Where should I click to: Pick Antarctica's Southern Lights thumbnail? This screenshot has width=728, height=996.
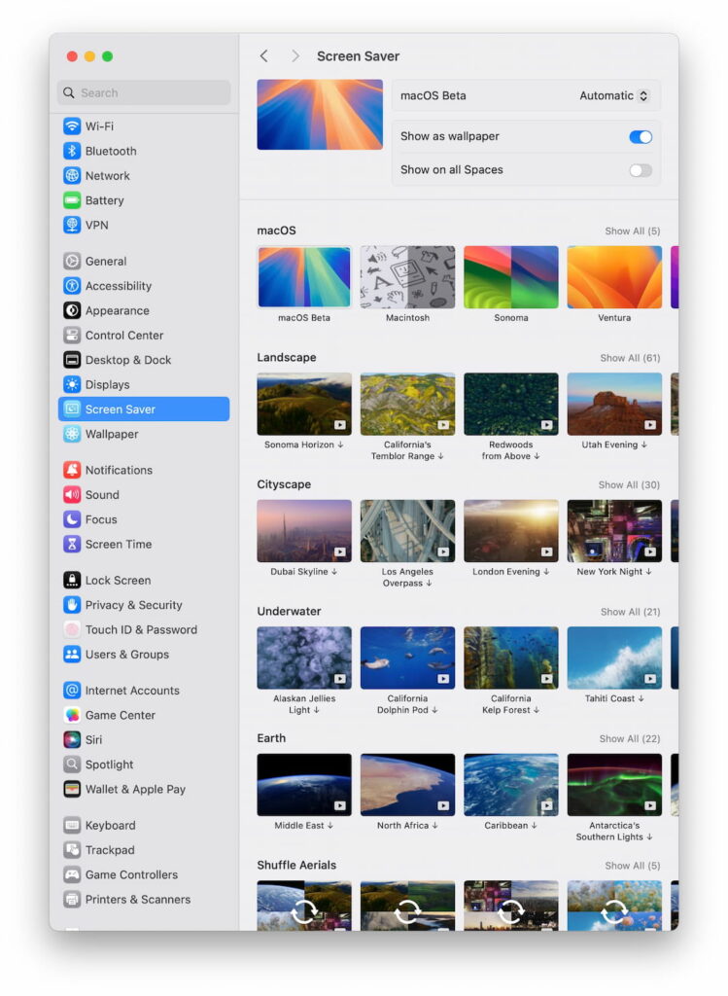coord(614,785)
